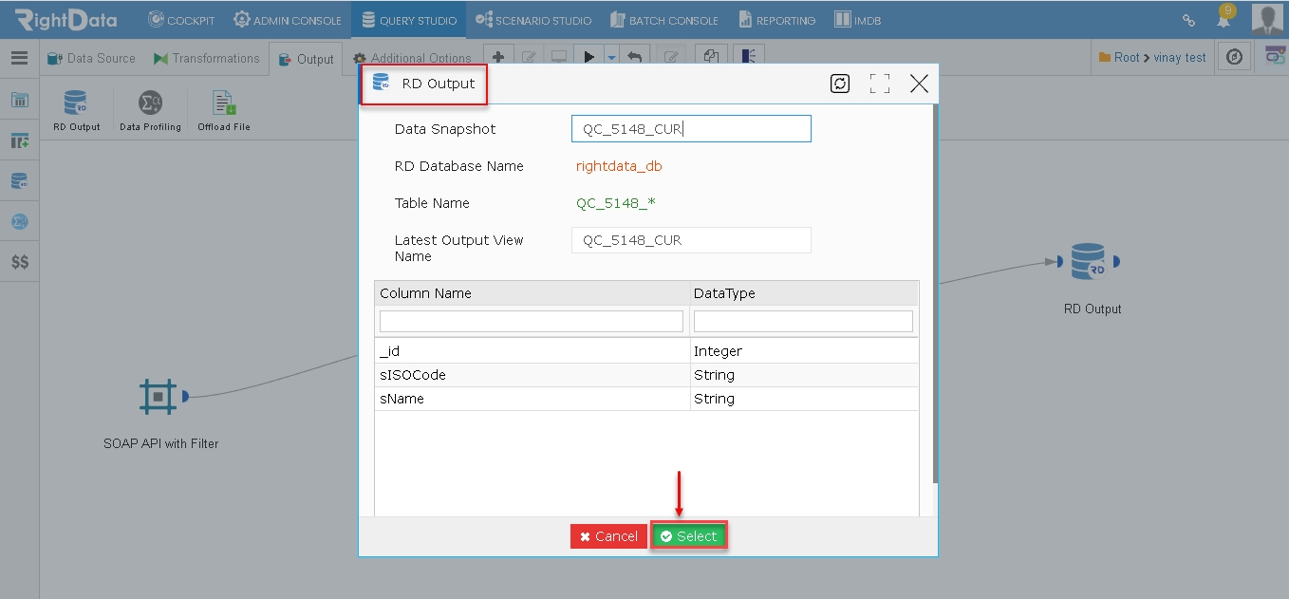Screen dimensions: 1289x599
Task: Switch to the Transformations tab
Action: coord(206,58)
